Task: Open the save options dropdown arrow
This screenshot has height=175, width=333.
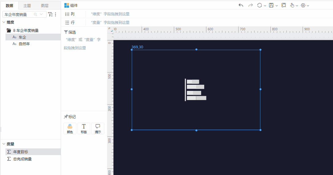Action: click(x=277, y=6)
